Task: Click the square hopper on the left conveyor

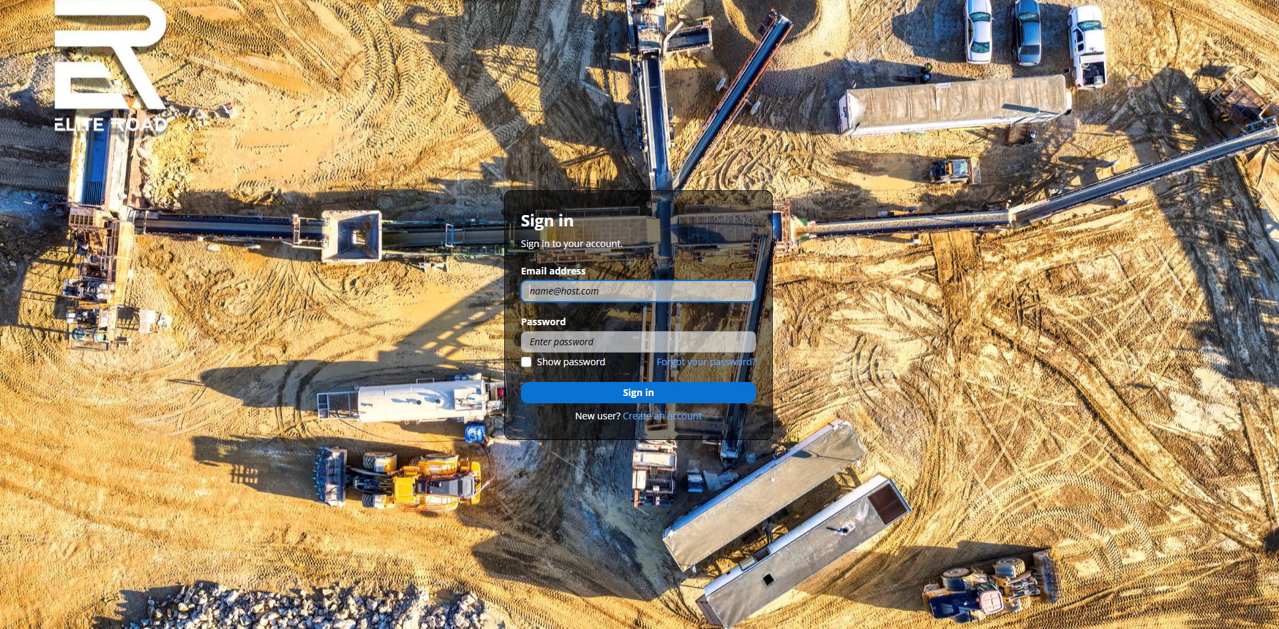Action: [x=352, y=236]
